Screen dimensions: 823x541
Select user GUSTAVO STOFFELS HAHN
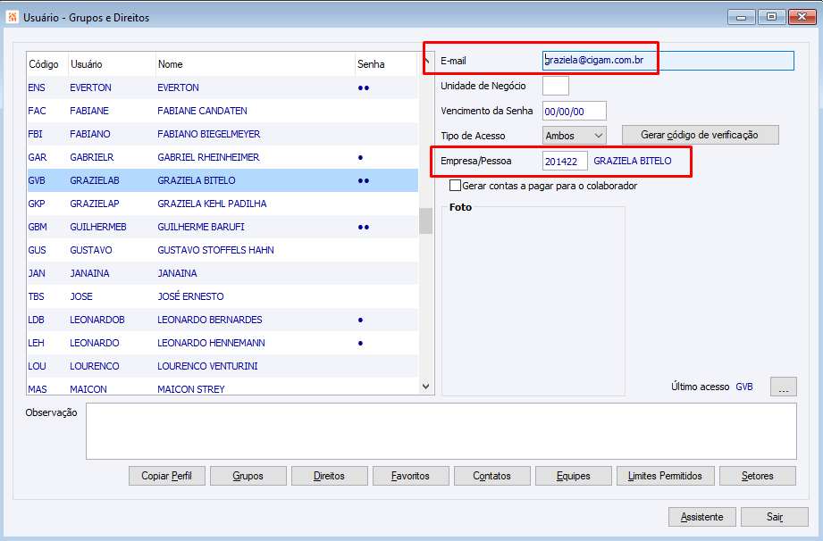coord(223,250)
